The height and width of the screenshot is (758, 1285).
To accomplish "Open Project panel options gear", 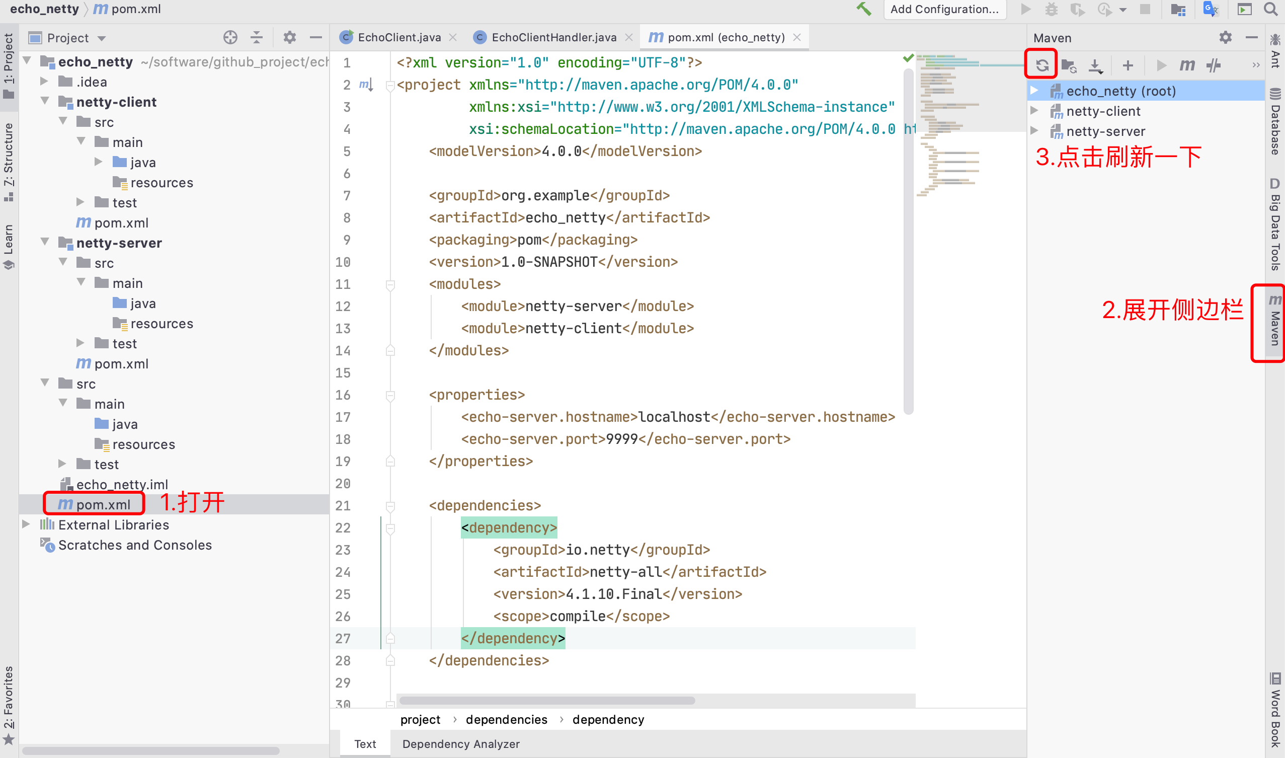I will point(289,37).
